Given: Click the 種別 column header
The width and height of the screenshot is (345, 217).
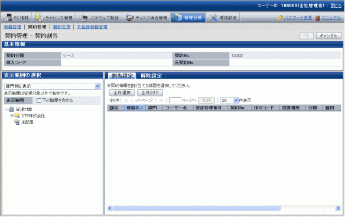Looking at the screenshot, I should click(x=332, y=108).
